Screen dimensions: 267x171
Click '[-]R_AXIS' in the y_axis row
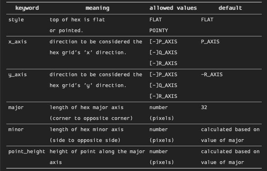163,96
